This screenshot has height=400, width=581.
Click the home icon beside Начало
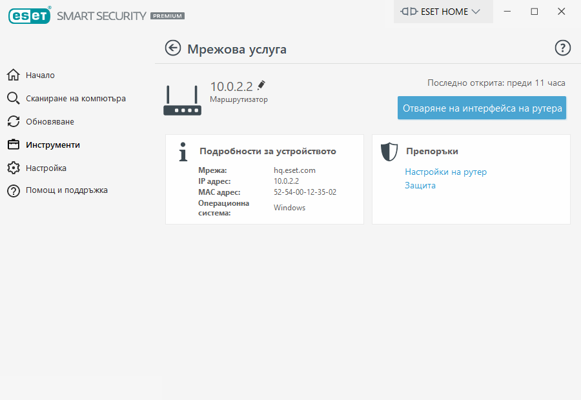tap(14, 75)
